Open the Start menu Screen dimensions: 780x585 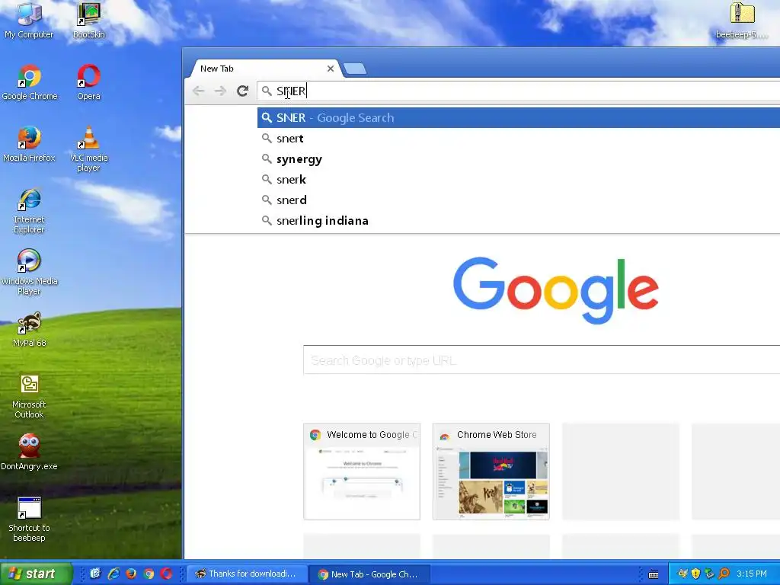coord(36,574)
